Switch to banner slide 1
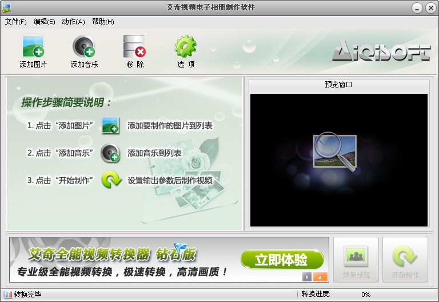This screenshot has width=439, height=302. tap(307, 277)
